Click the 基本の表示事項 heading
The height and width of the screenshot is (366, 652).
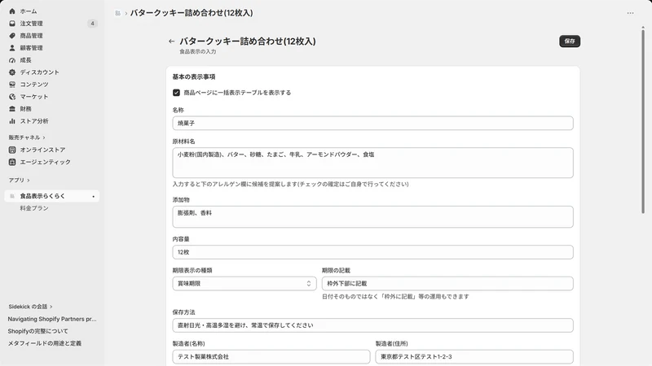(x=194, y=76)
